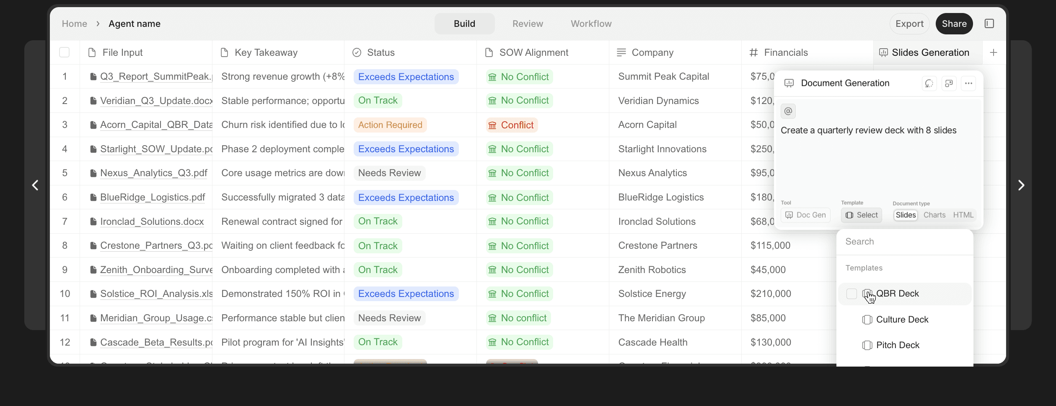Add a new column with the plus icon
Screen dimensions: 1056x406
(994, 52)
